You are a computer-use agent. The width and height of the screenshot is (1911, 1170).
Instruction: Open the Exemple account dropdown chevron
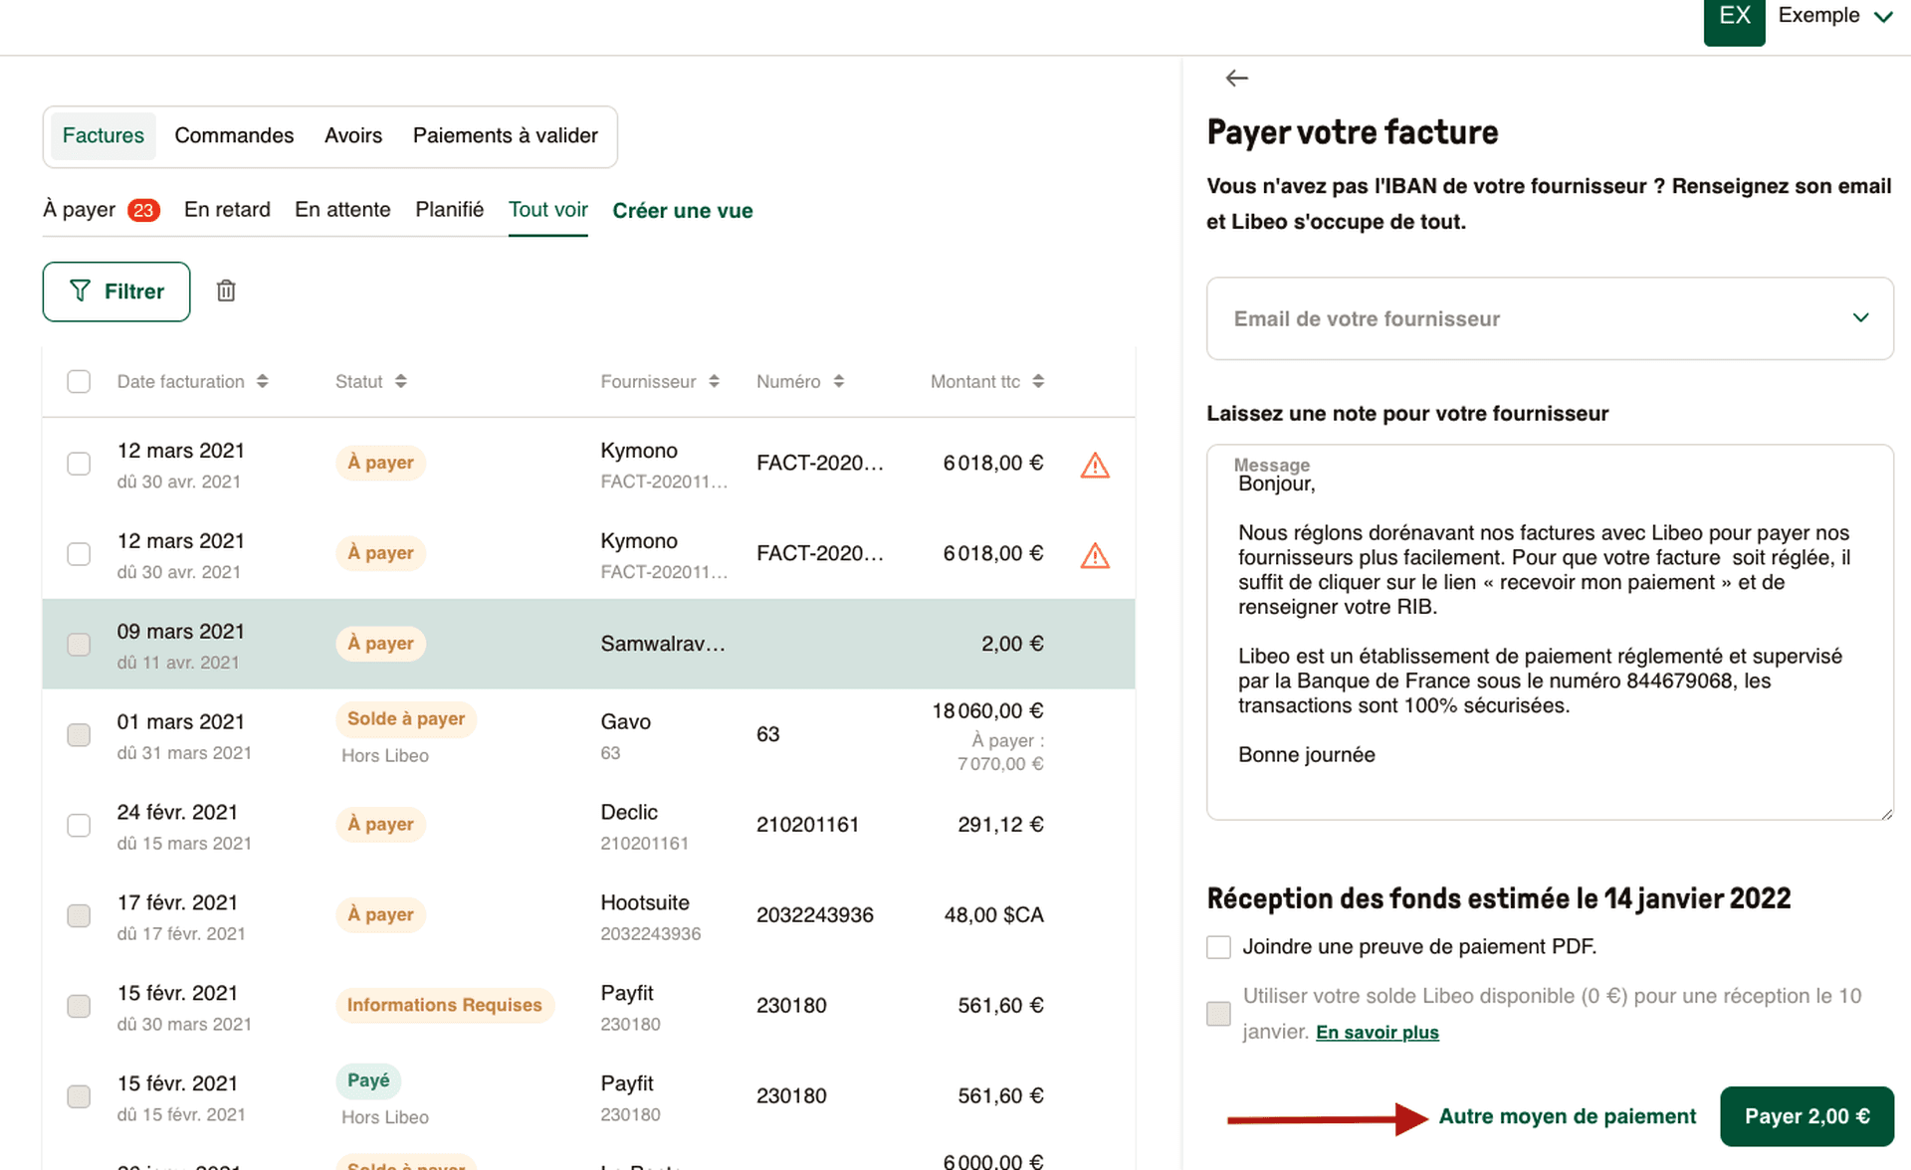tap(1883, 16)
